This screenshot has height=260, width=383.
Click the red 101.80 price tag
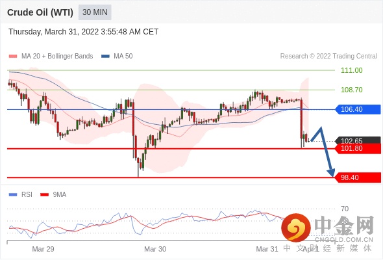[358, 148]
